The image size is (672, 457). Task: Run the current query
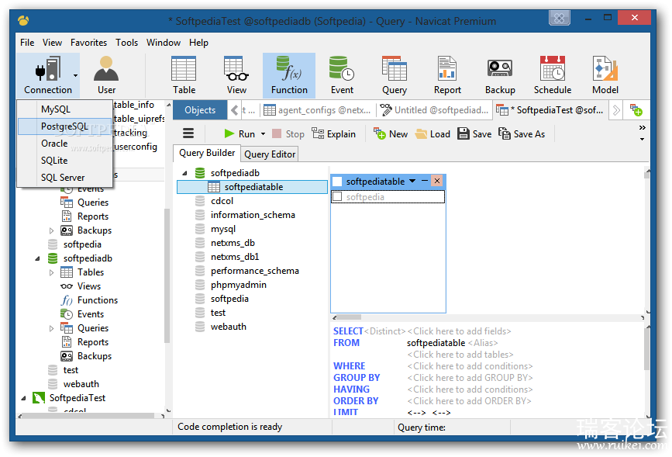click(240, 134)
